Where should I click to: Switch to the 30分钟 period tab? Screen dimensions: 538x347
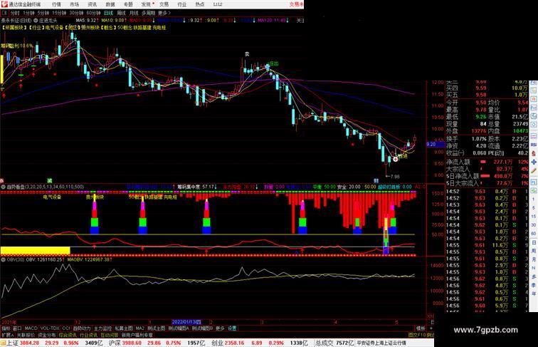pyautogui.click(x=76, y=13)
